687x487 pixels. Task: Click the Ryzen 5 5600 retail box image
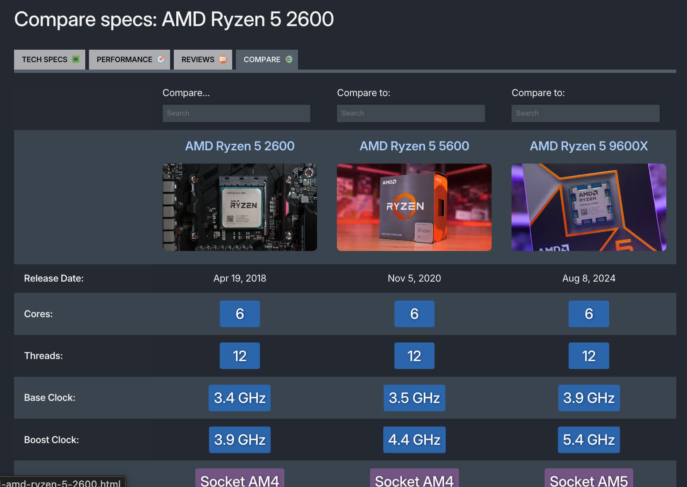click(414, 207)
